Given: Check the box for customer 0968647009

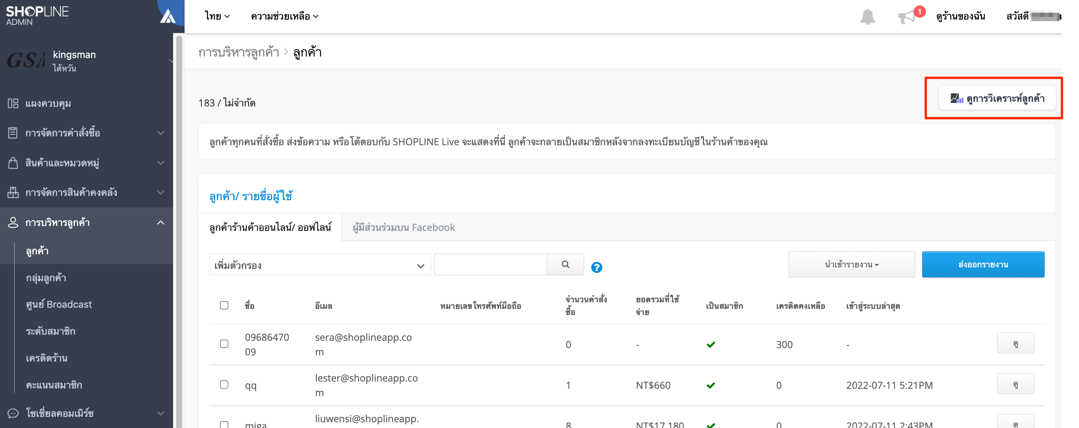Looking at the screenshot, I should pyautogui.click(x=224, y=344).
